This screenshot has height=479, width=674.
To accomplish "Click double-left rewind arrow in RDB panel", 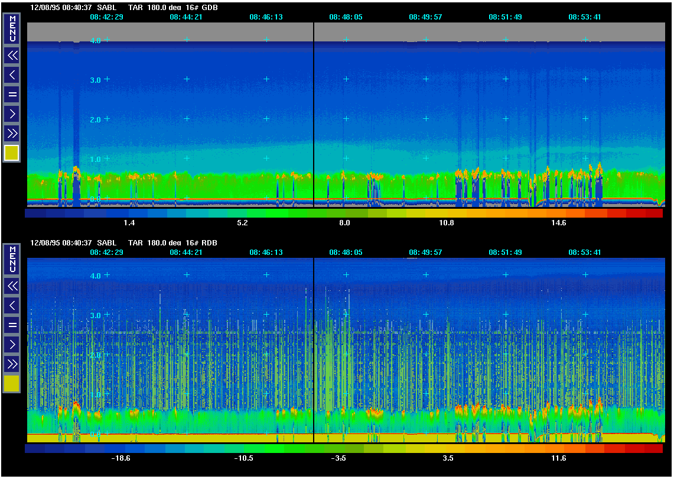I will tap(12, 286).
